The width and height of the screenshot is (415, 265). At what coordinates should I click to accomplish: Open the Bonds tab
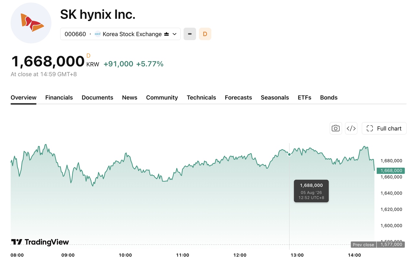pos(329,98)
